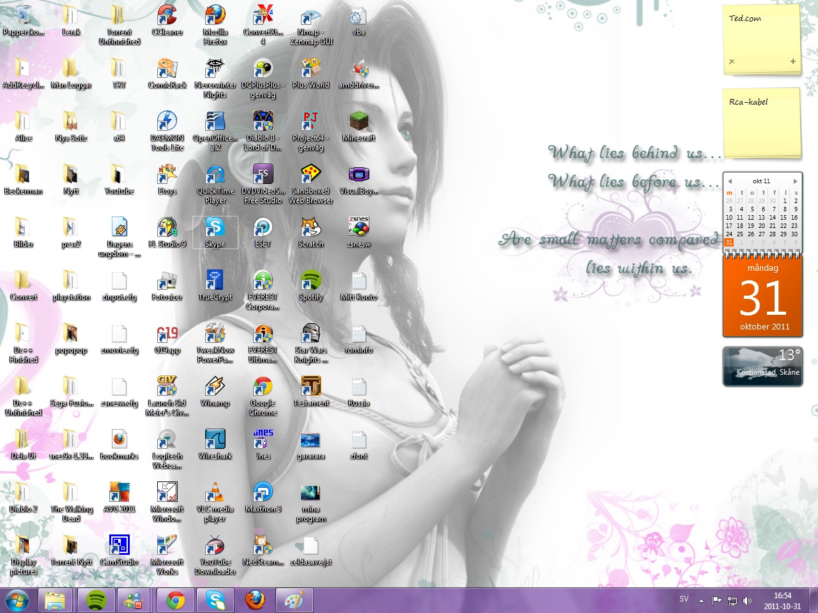Image resolution: width=818 pixels, height=613 pixels.
Task: Go to previous month in calendar gadget
Action: 730,181
